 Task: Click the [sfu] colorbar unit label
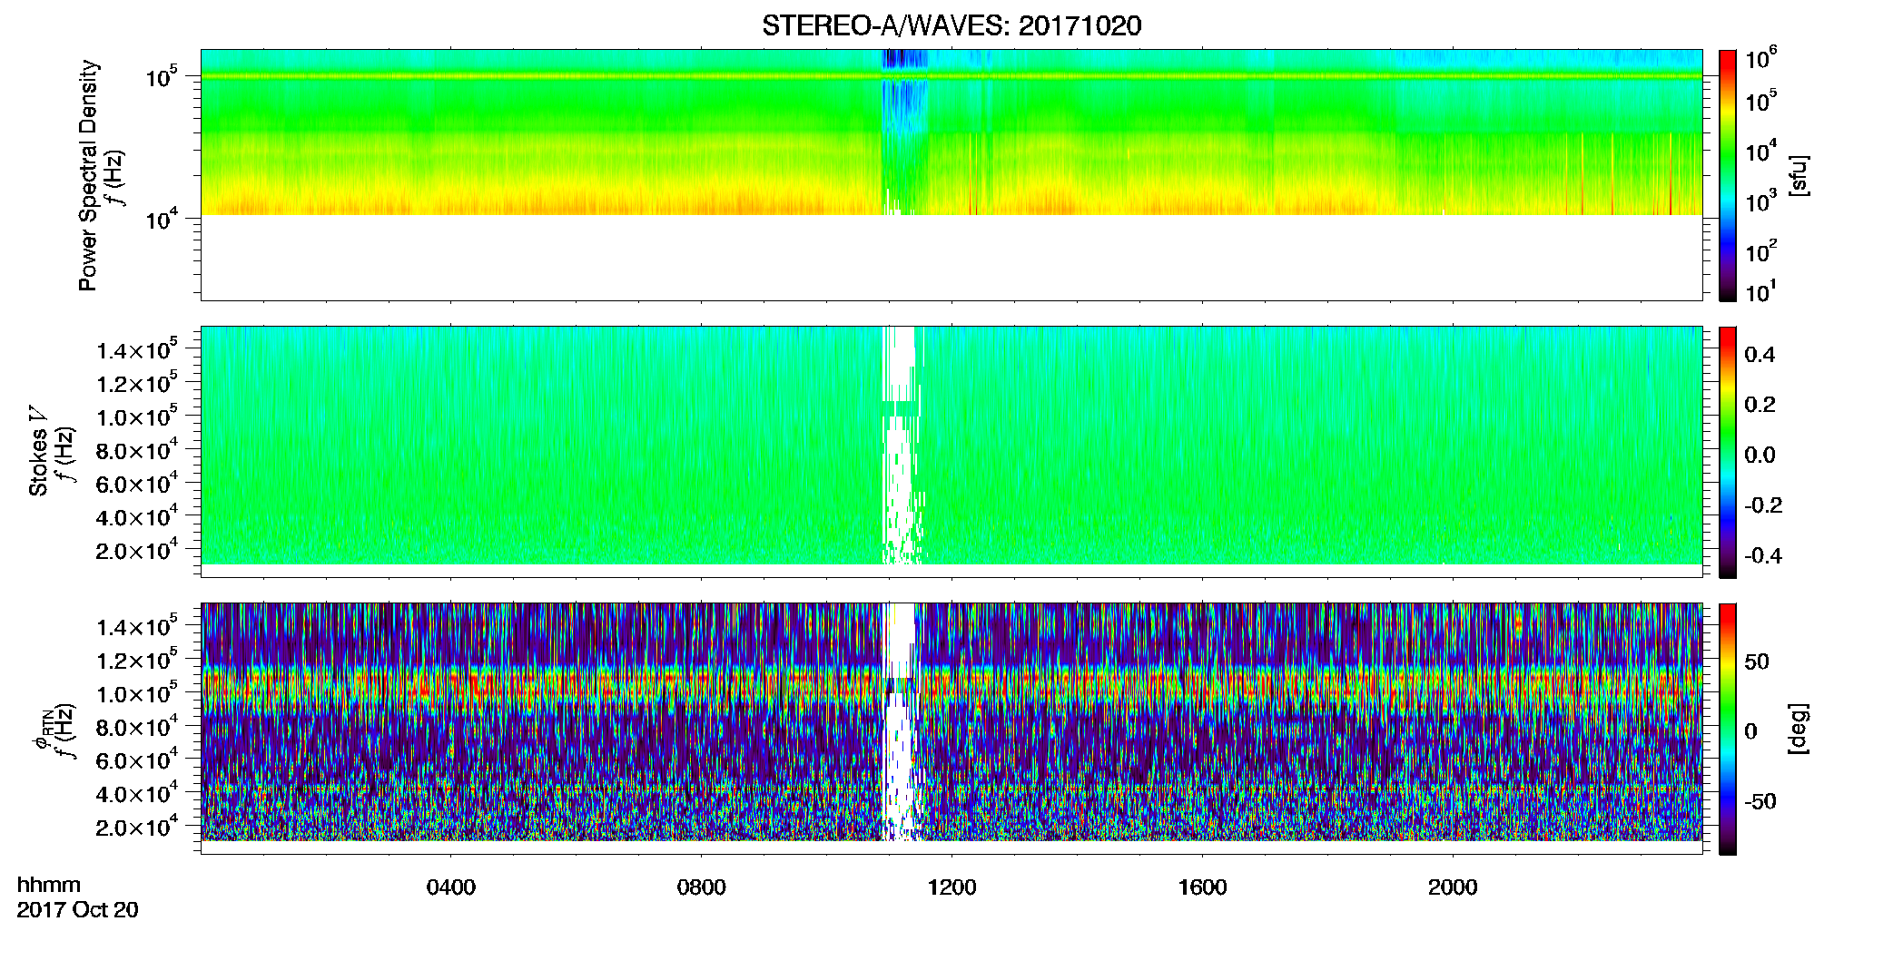click(x=1799, y=175)
